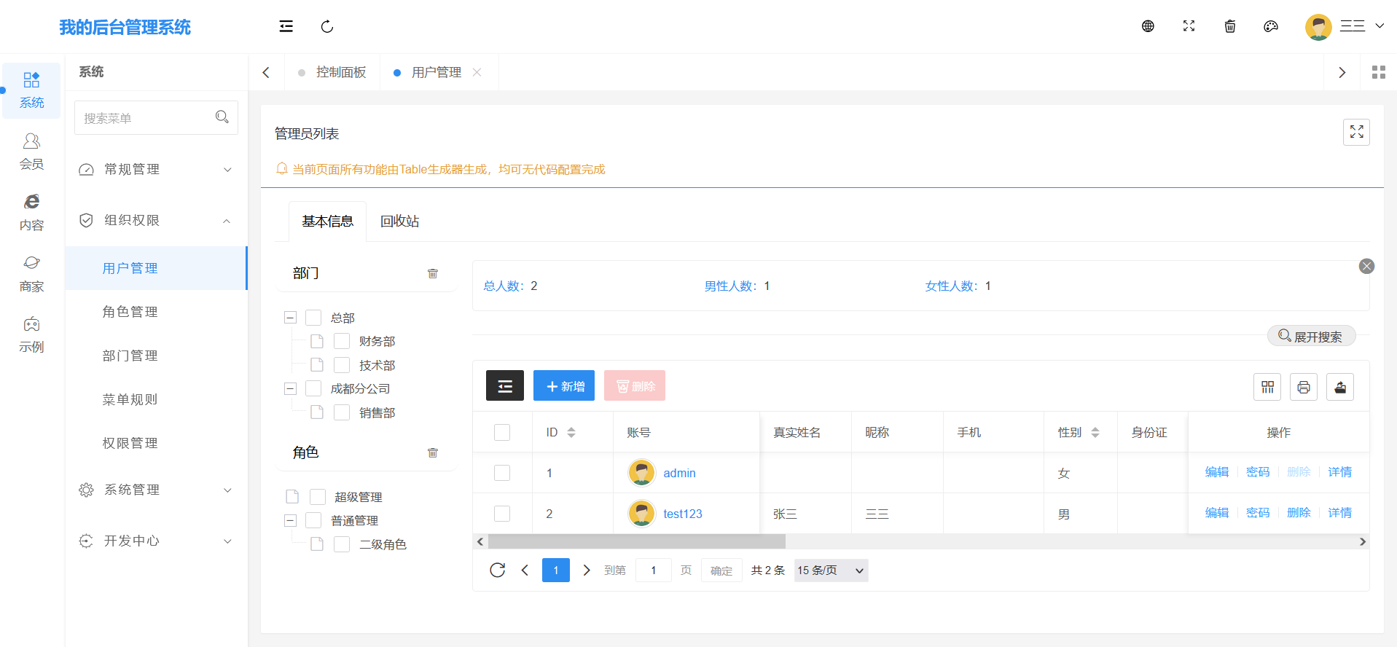Open the 15 条/页 page size dropdown

click(831, 570)
